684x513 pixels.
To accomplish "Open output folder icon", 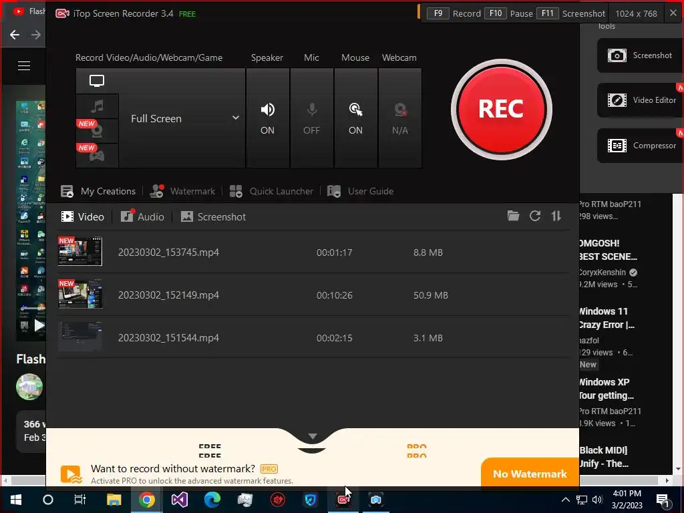I will tap(514, 216).
